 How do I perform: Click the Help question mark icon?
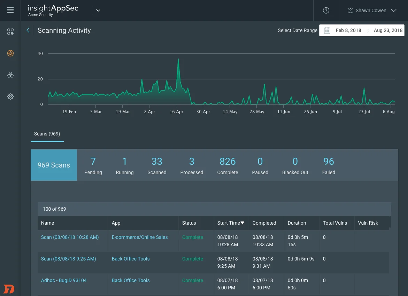point(326,10)
